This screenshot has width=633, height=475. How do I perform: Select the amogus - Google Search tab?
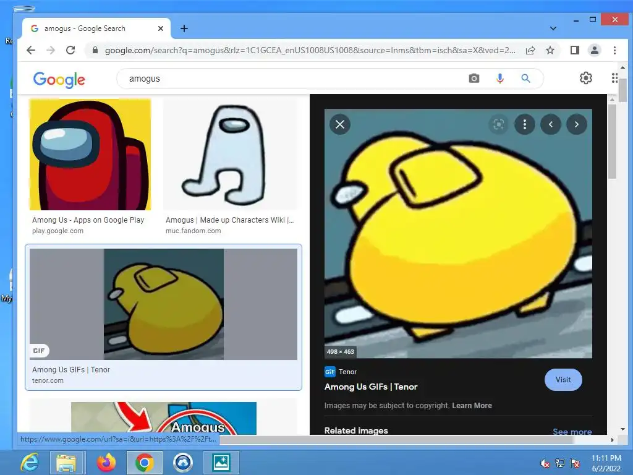pyautogui.click(x=96, y=28)
